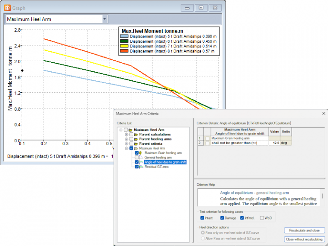This screenshot has width=328, height=246.
Task: Uncheck the Intact test case checkbox
Action: 202,218
